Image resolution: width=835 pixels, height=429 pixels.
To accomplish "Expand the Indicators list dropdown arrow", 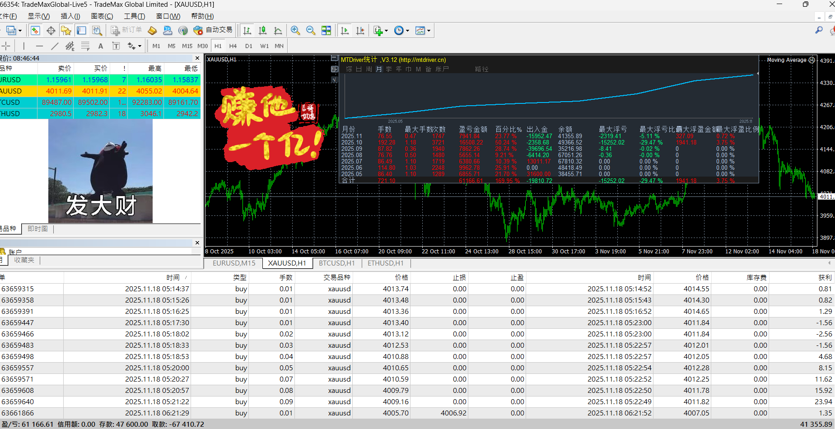I will tap(386, 31).
